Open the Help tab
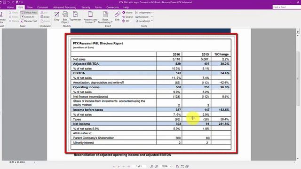Image resolution: width=301 pixels, height=169 pixels. point(126,8)
